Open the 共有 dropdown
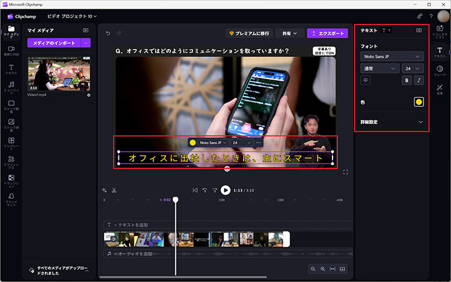 point(289,33)
